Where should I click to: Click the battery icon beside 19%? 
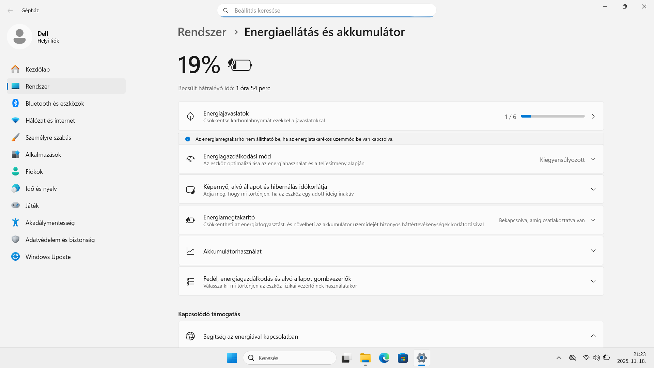pos(240,65)
